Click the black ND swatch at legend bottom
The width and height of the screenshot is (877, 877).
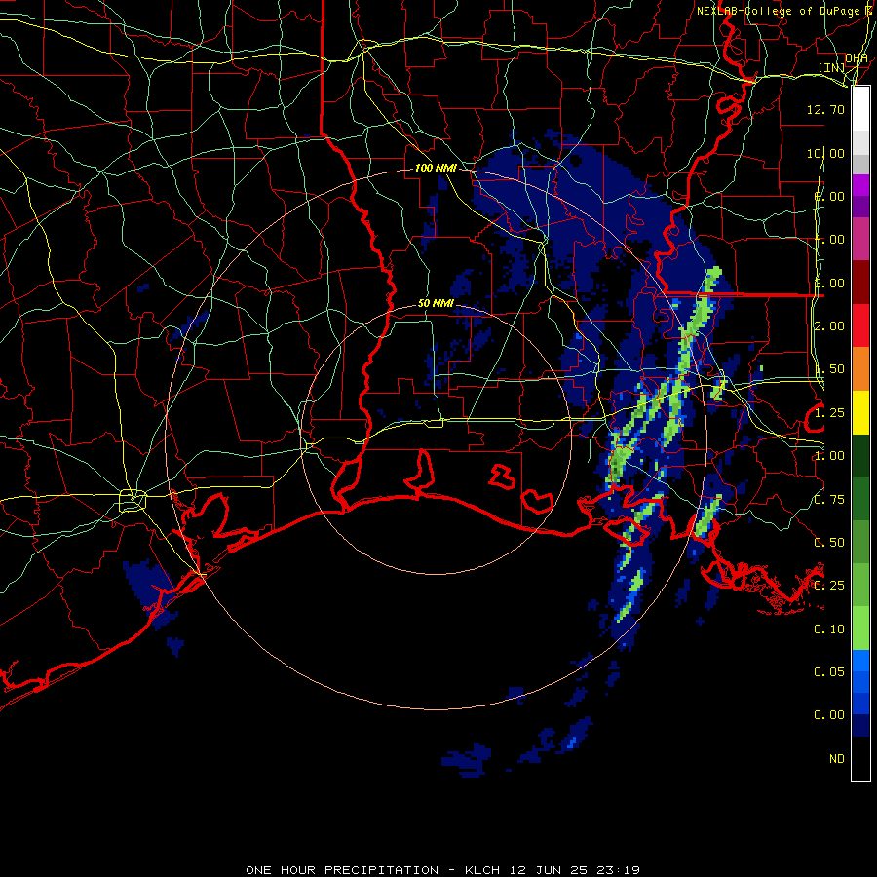point(860,758)
